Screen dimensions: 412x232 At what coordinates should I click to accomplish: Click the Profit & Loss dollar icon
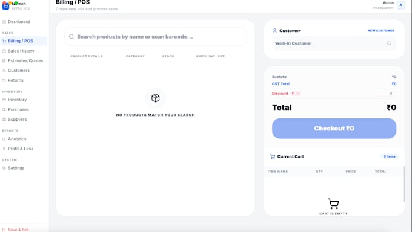pyautogui.click(x=4, y=149)
